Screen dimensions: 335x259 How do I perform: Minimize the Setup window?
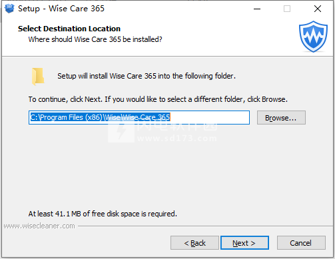point(257,9)
